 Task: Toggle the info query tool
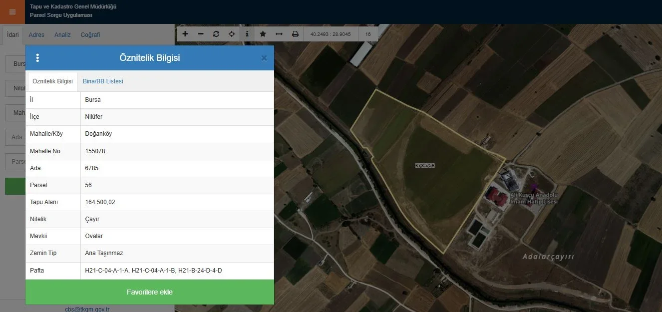pyautogui.click(x=247, y=34)
